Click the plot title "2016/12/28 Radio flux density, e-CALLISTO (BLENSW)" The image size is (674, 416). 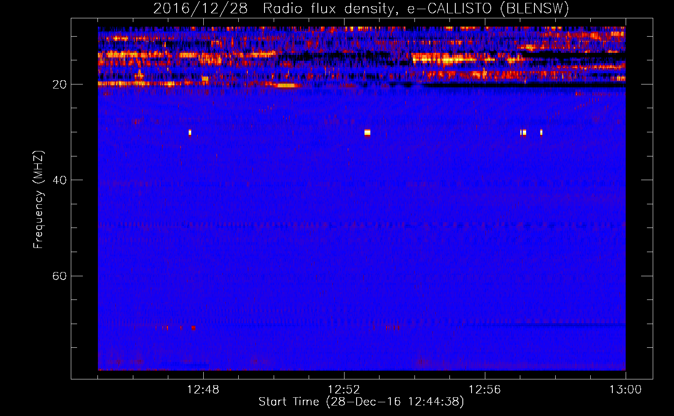pos(361,8)
